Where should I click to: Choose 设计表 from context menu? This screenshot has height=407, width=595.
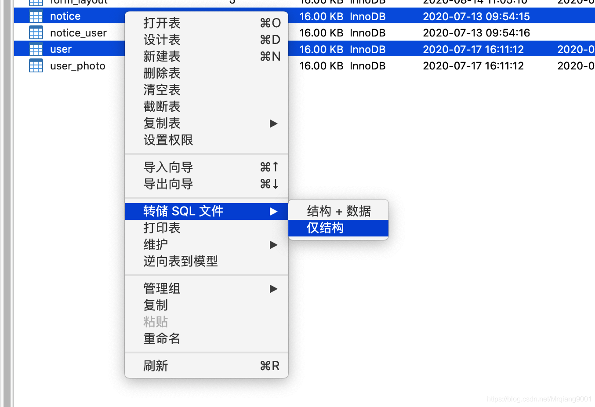coord(207,40)
